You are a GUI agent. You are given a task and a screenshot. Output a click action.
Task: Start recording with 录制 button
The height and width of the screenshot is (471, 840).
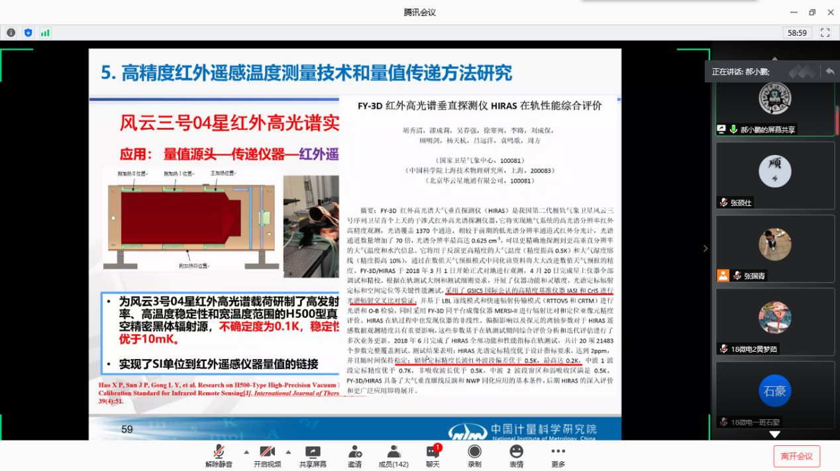474,455
